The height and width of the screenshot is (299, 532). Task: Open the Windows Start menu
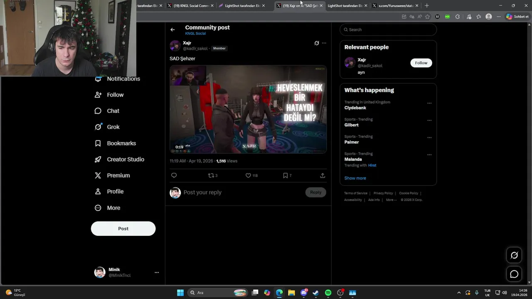[180, 293]
